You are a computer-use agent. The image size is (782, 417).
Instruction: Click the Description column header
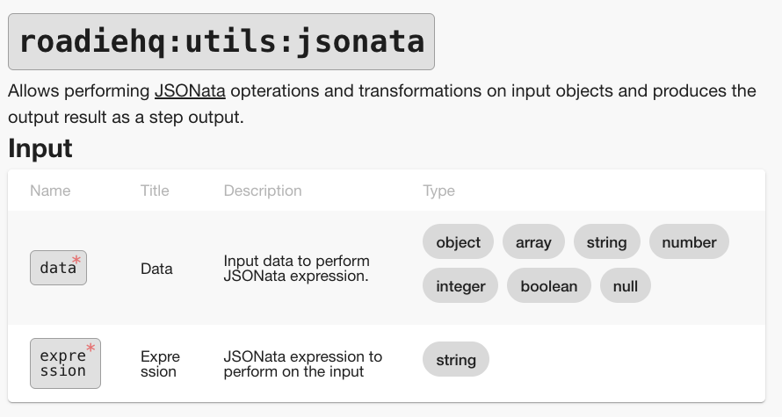263,191
